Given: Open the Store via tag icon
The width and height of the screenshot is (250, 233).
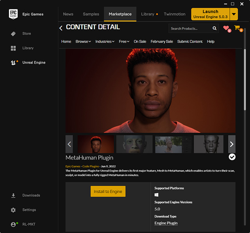Looking at the screenshot, I should click(13, 34).
